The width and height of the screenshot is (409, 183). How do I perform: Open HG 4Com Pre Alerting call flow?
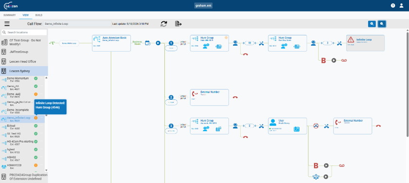coord(20,143)
